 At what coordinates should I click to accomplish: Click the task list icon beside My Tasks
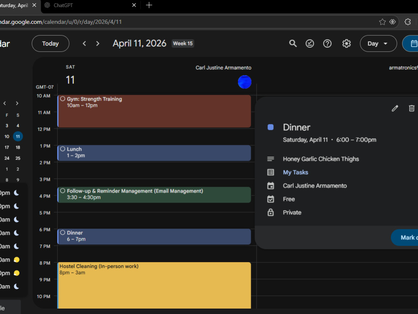(x=270, y=172)
